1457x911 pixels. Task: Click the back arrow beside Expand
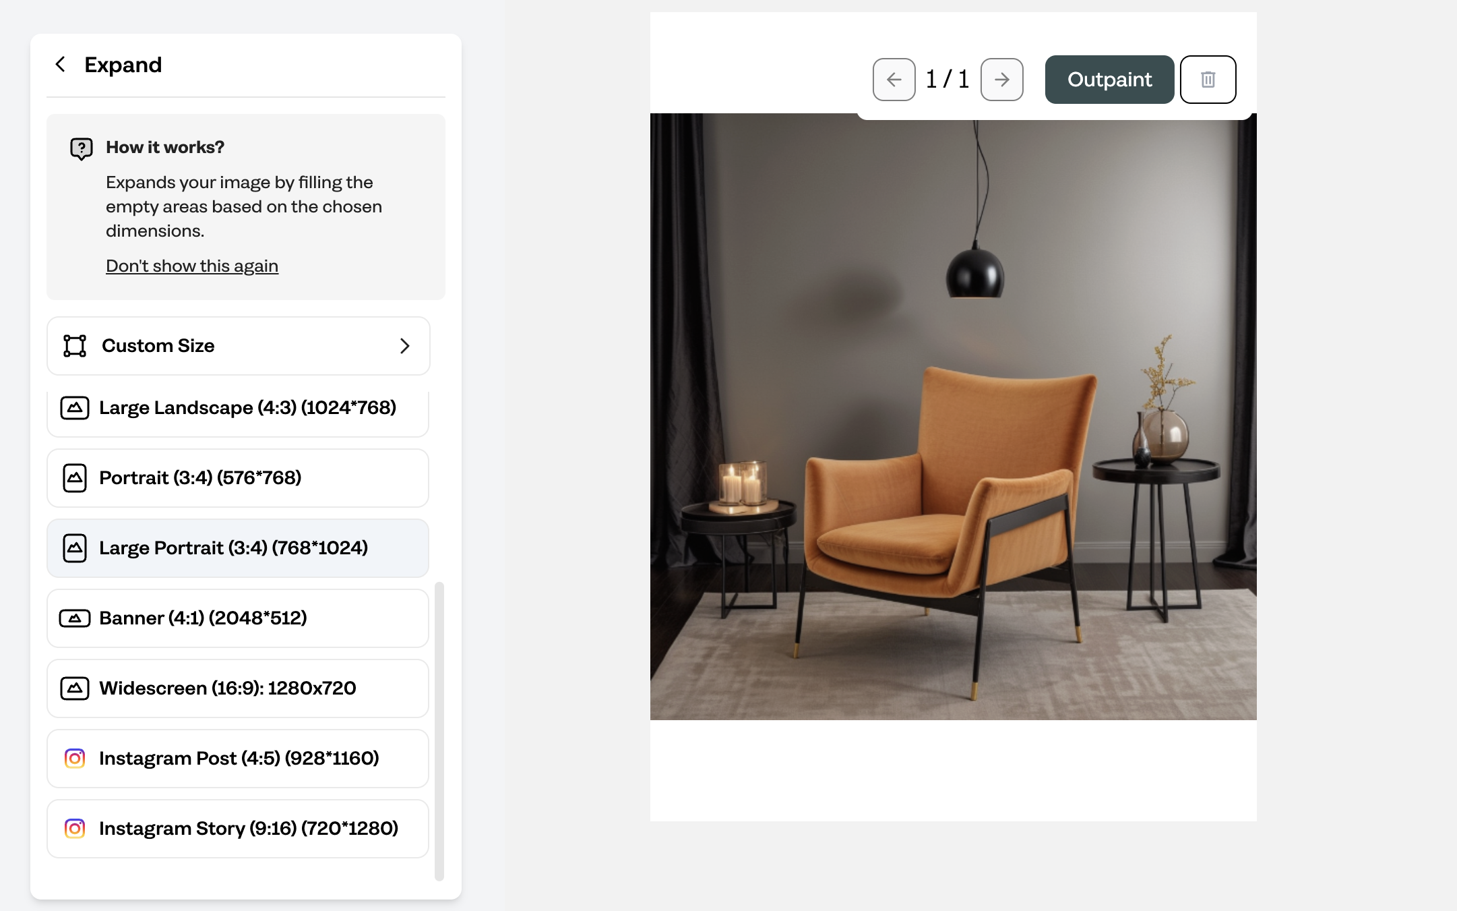(x=61, y=65)
